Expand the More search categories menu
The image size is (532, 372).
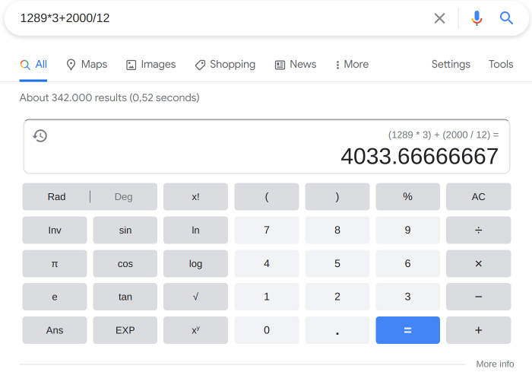(352, 64)
